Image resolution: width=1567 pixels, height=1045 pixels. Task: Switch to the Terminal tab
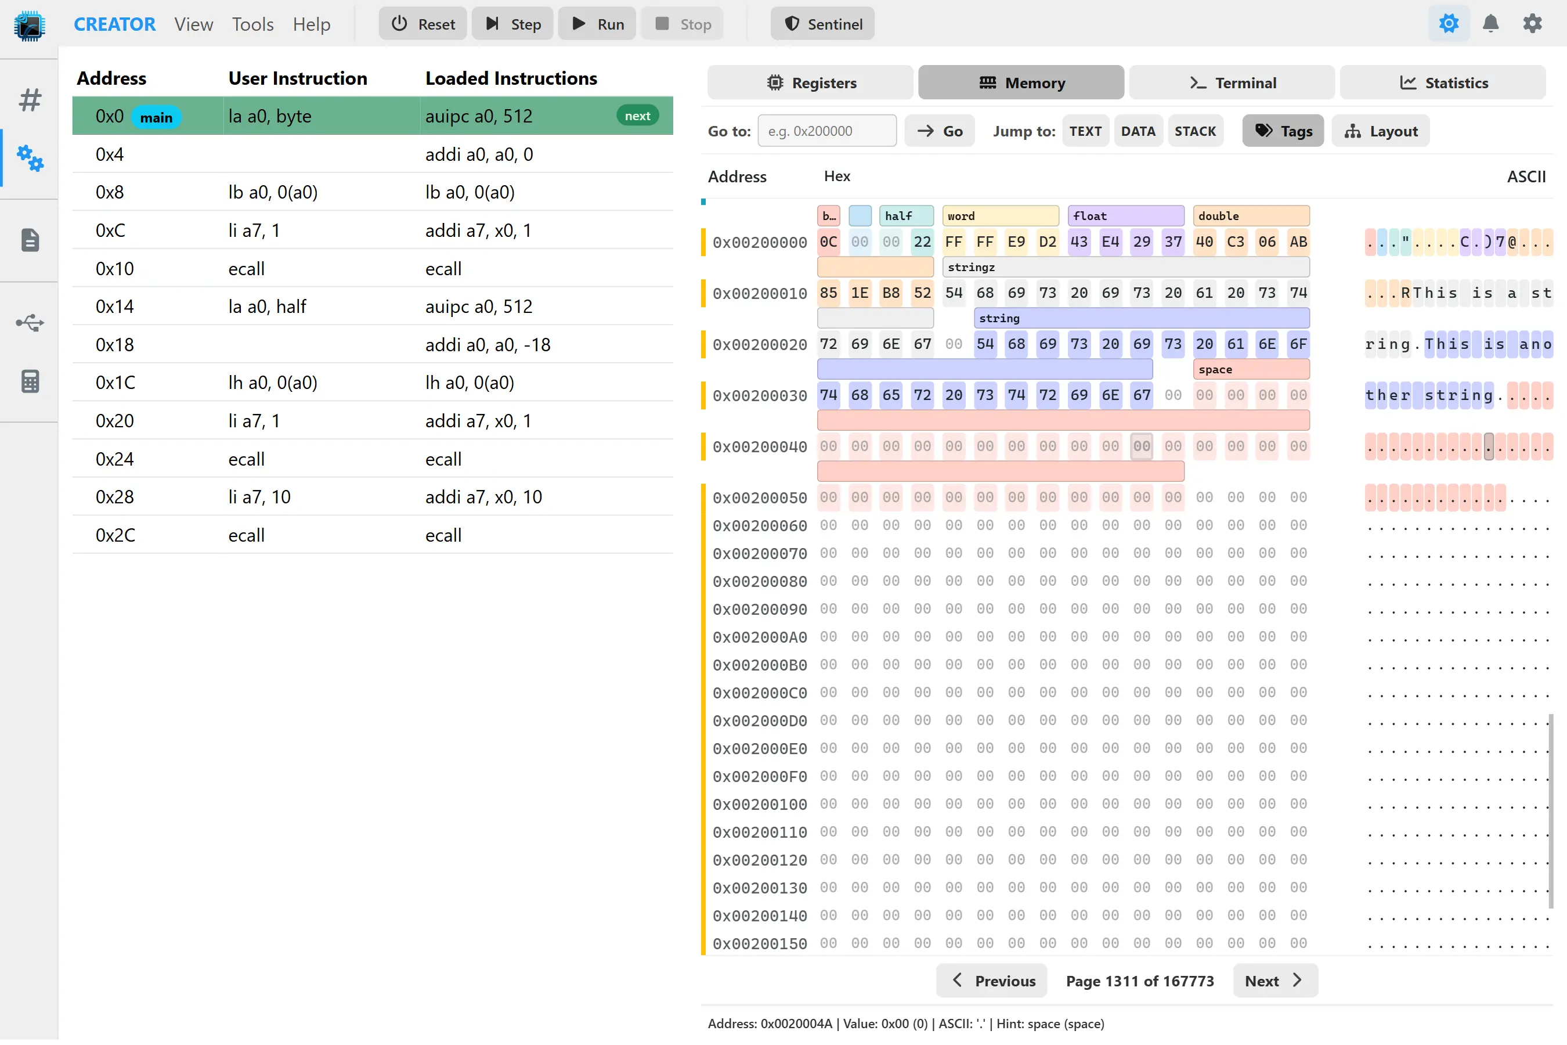(1232, 82)
